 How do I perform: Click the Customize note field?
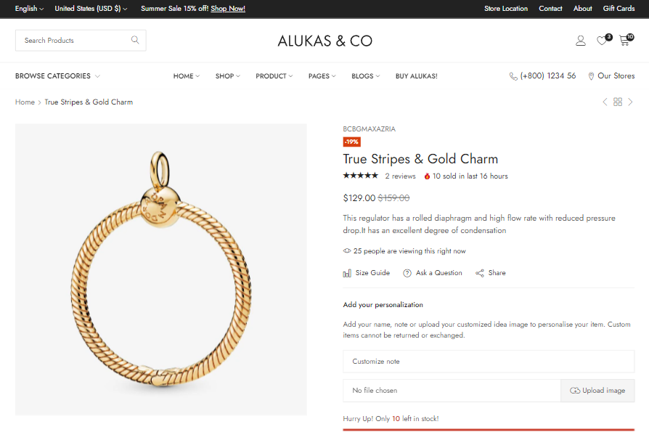click(489, 362)
